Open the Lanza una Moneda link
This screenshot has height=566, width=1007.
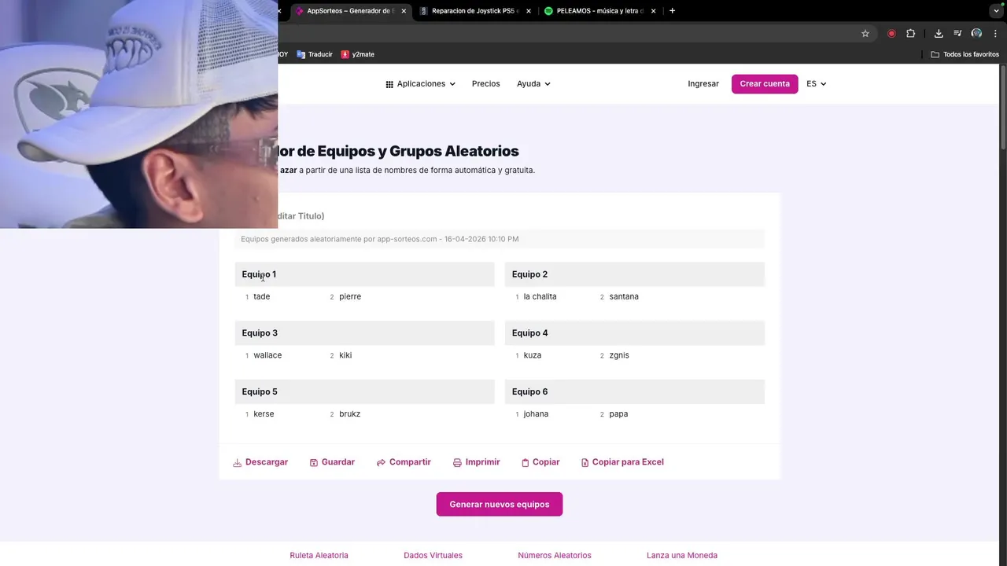[x=682, y=556]
